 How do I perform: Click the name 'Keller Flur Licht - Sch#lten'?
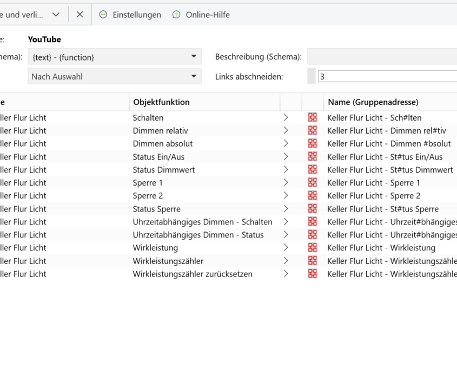374,118
